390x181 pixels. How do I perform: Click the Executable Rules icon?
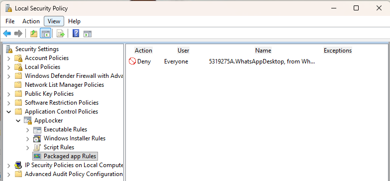tap(37, 130)
